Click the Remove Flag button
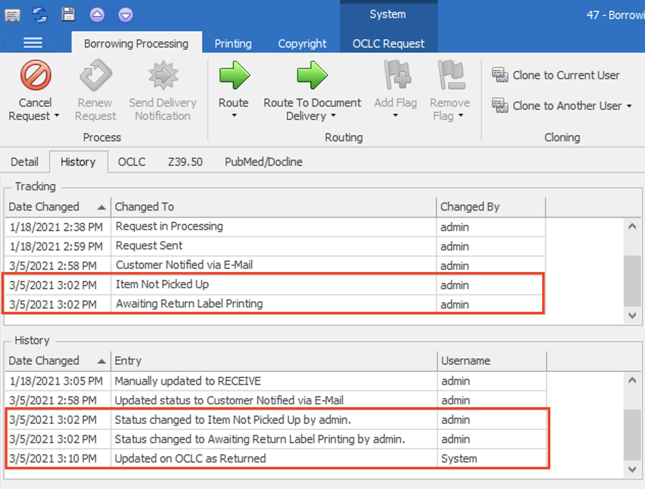The image size is (645, 489). coord(450,89)
